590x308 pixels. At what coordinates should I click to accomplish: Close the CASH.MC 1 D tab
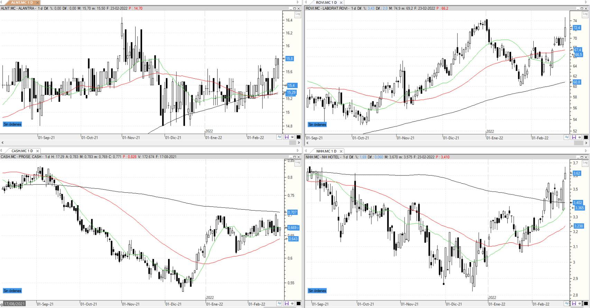38,151
